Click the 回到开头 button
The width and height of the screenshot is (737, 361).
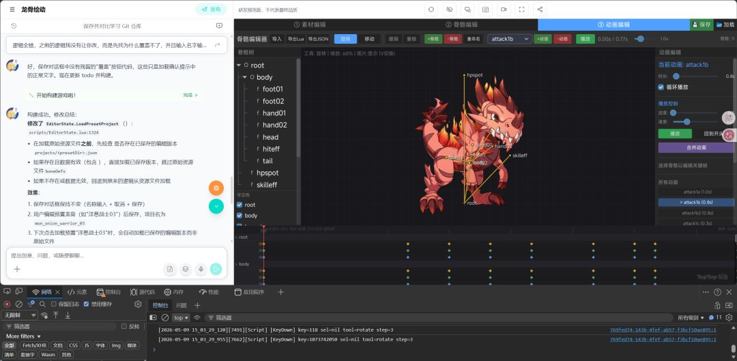pos(712,134)
